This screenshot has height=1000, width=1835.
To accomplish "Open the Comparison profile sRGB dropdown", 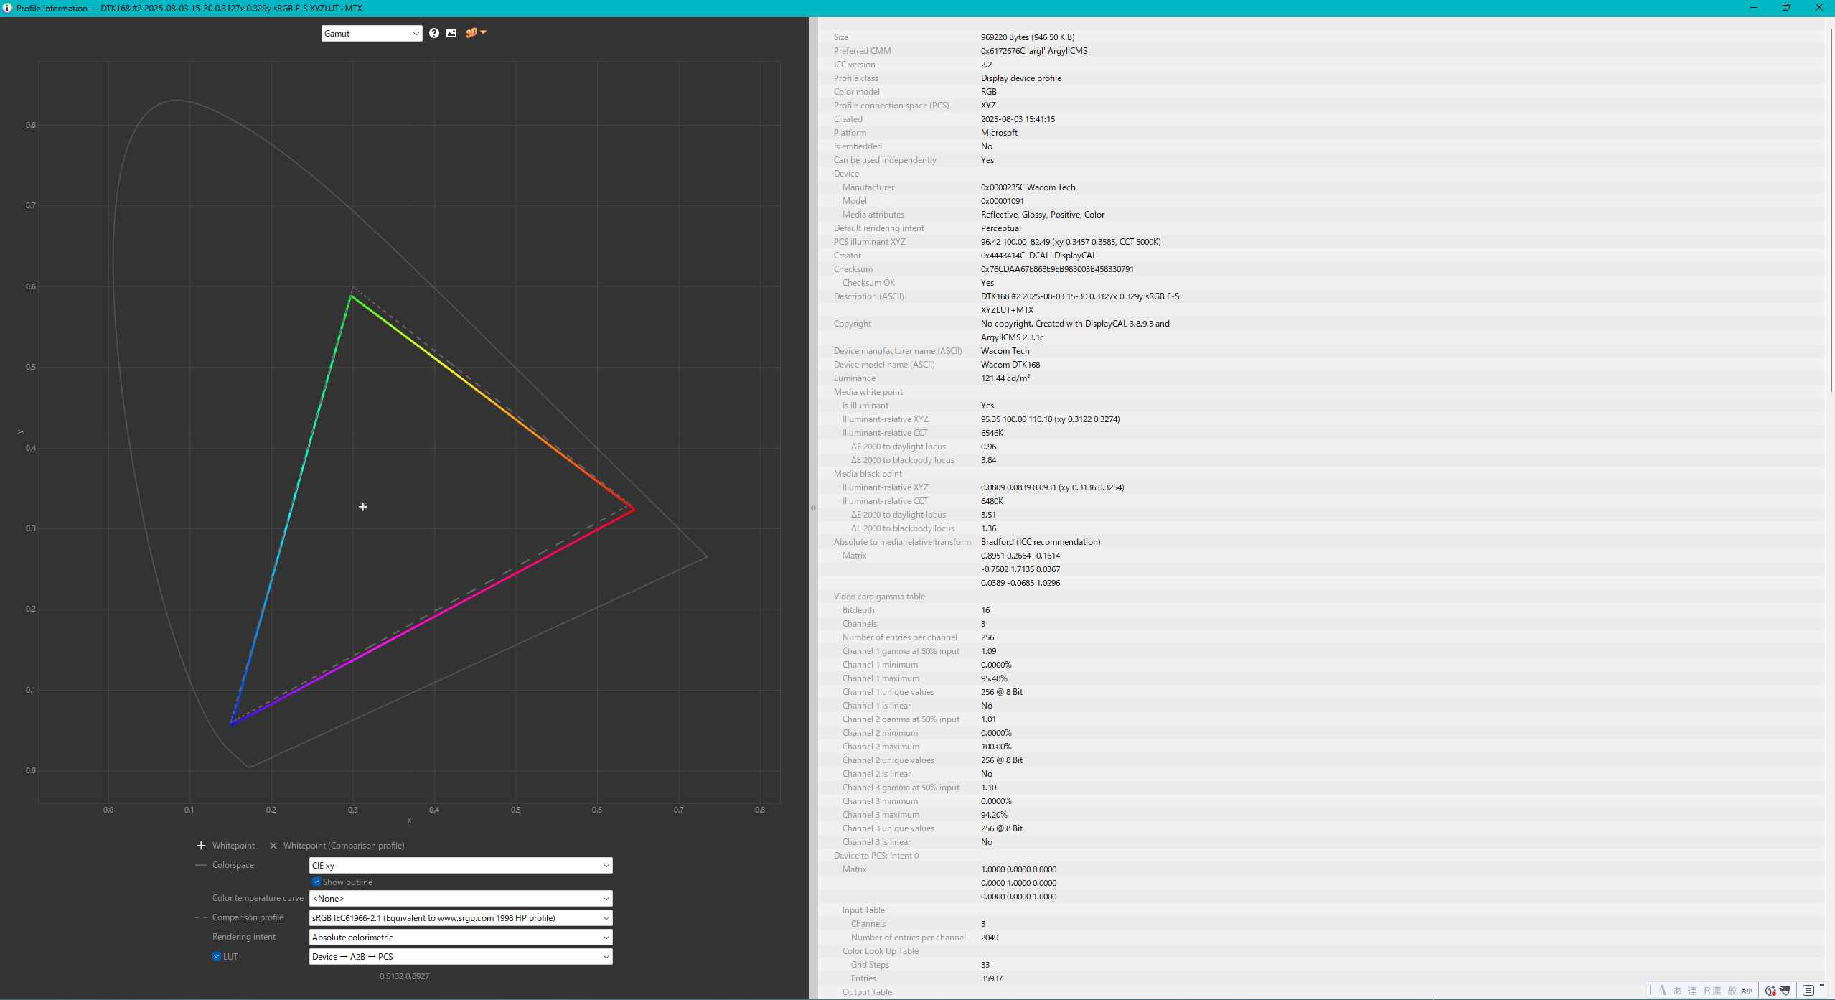I will 461,917.
